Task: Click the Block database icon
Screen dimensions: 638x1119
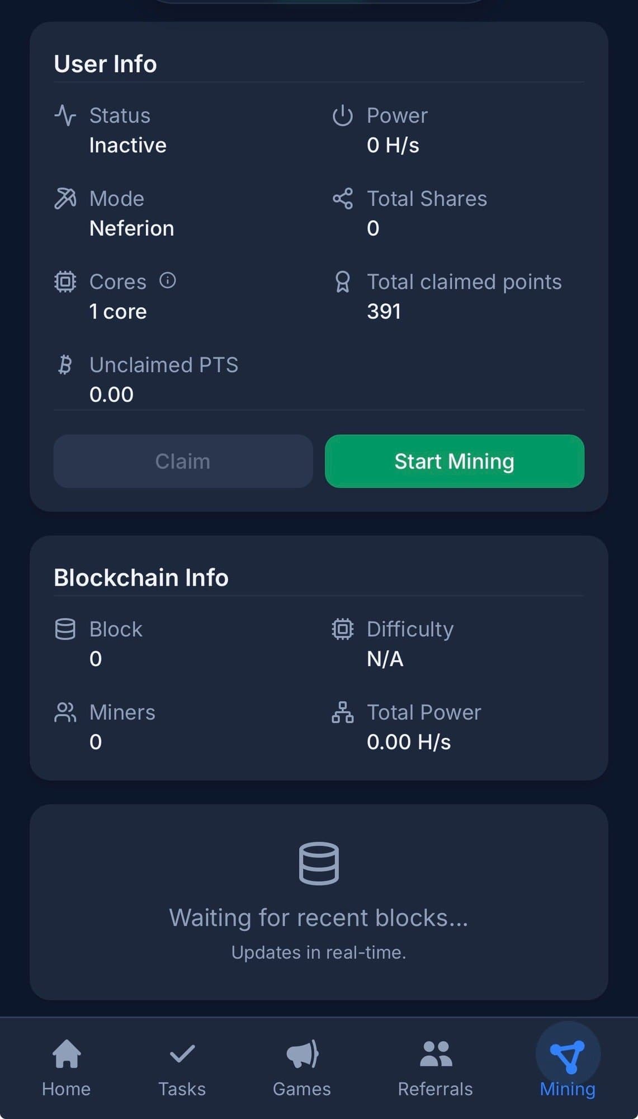Action: tap(65, 629)
